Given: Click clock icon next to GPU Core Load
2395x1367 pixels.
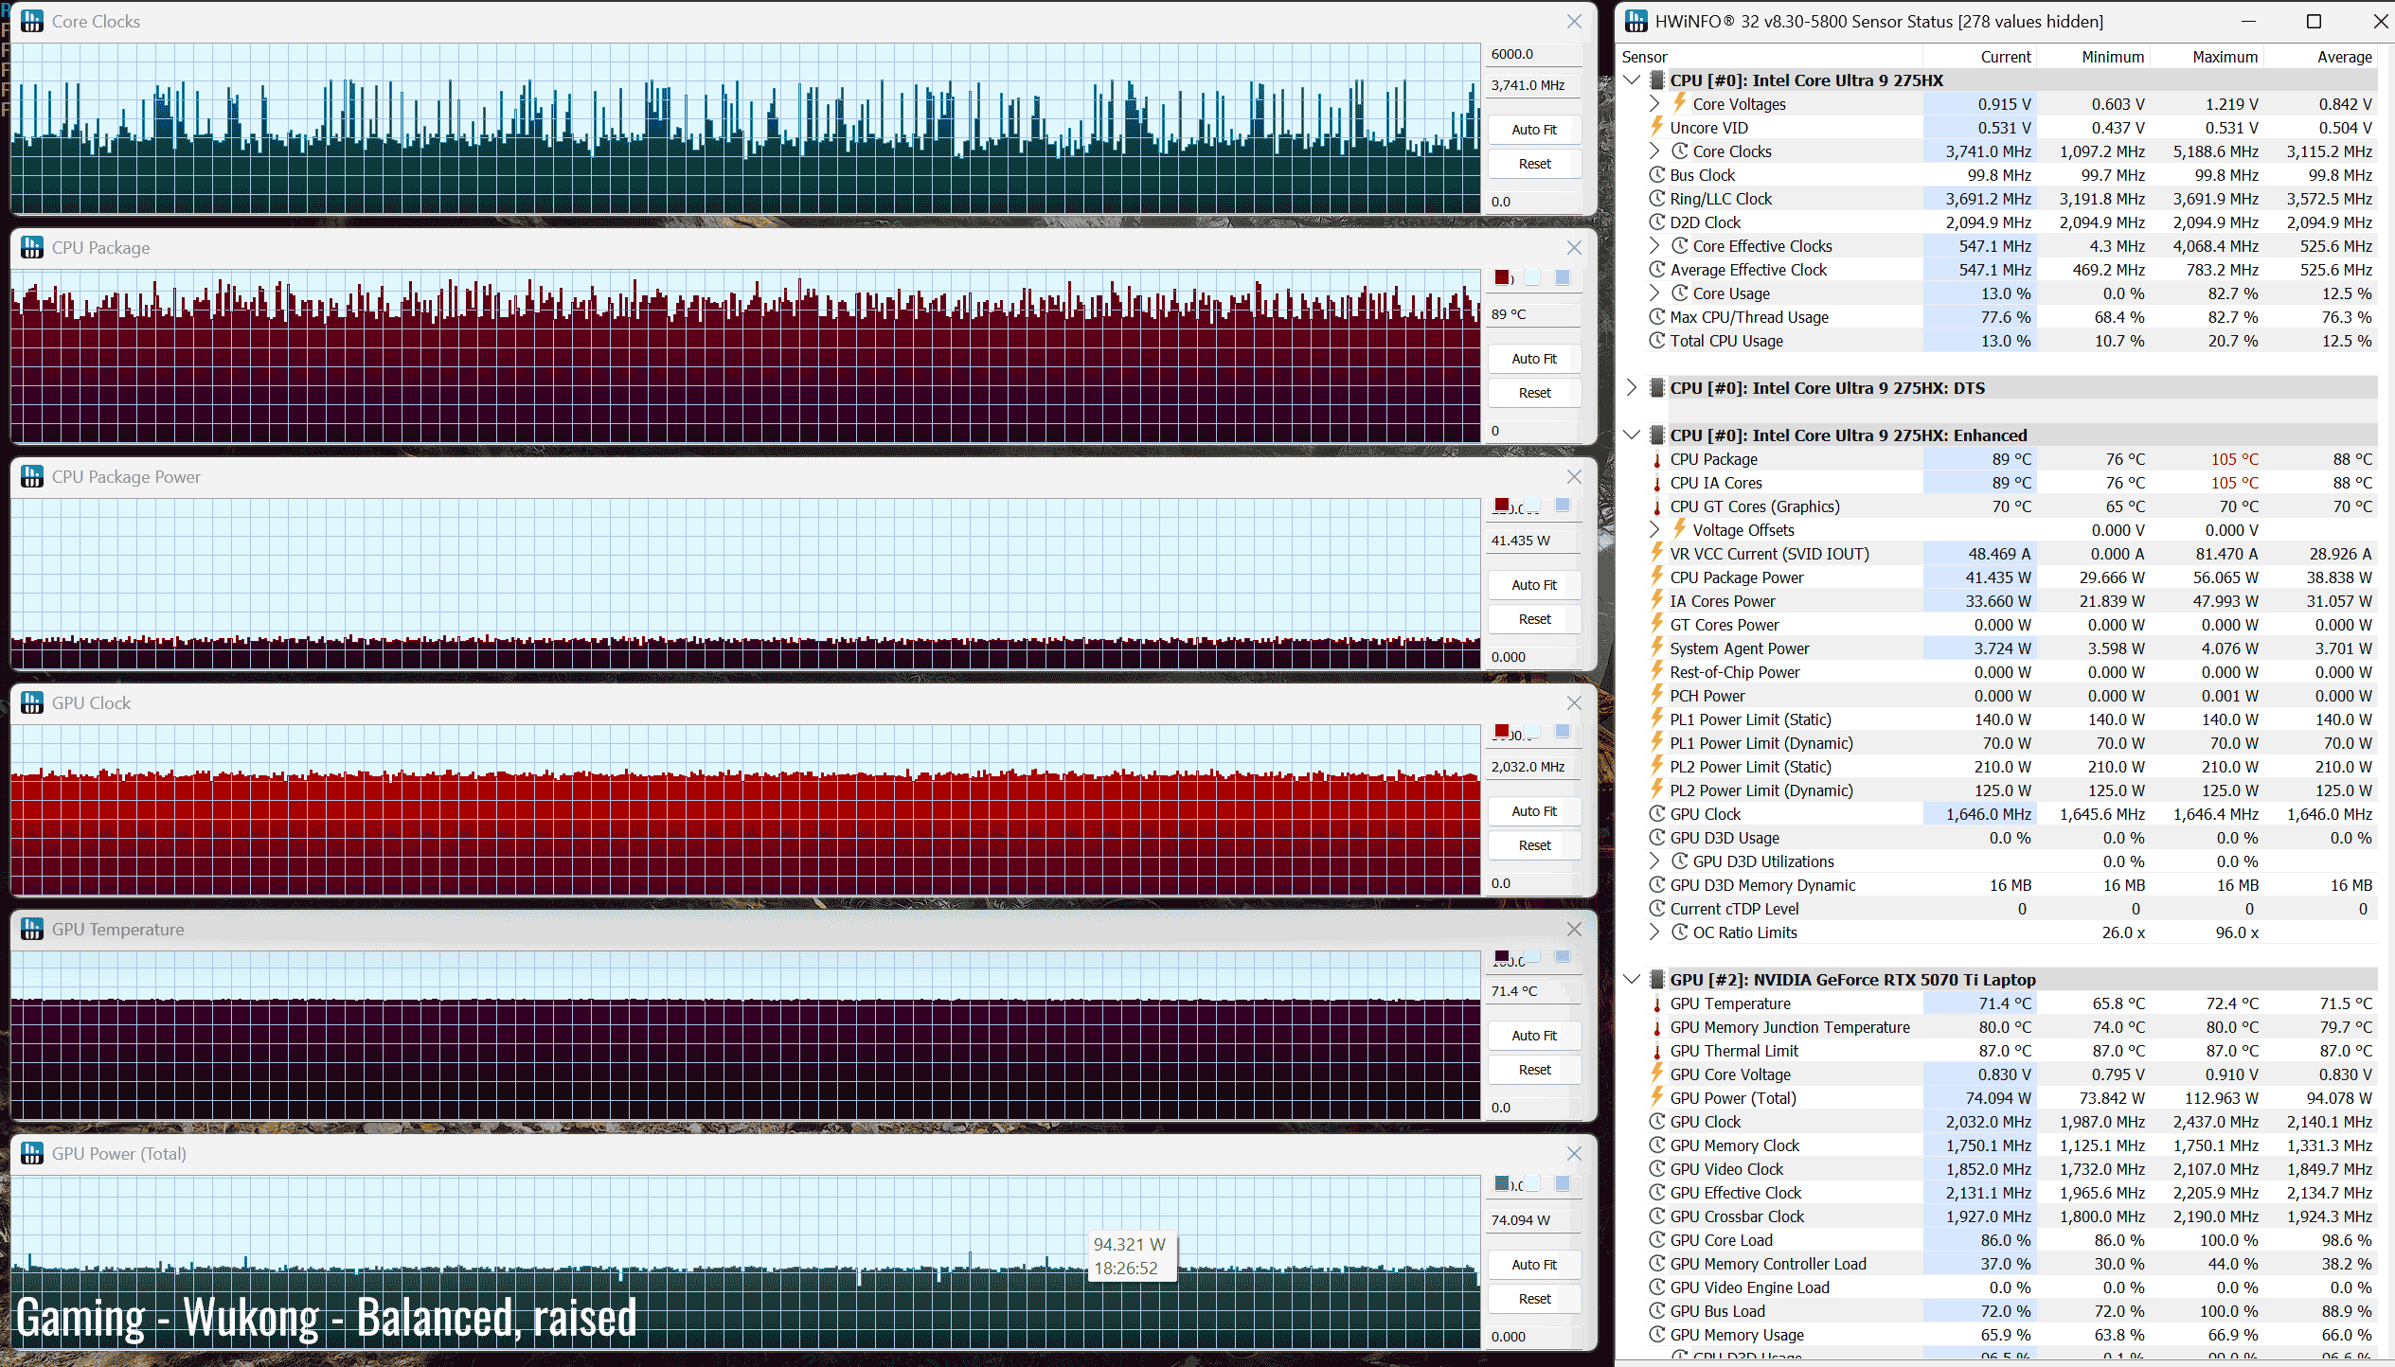Looking at the screenshot, I should [1656, 1240].
